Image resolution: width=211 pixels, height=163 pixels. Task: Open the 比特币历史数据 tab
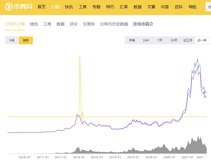click(114, 24)
